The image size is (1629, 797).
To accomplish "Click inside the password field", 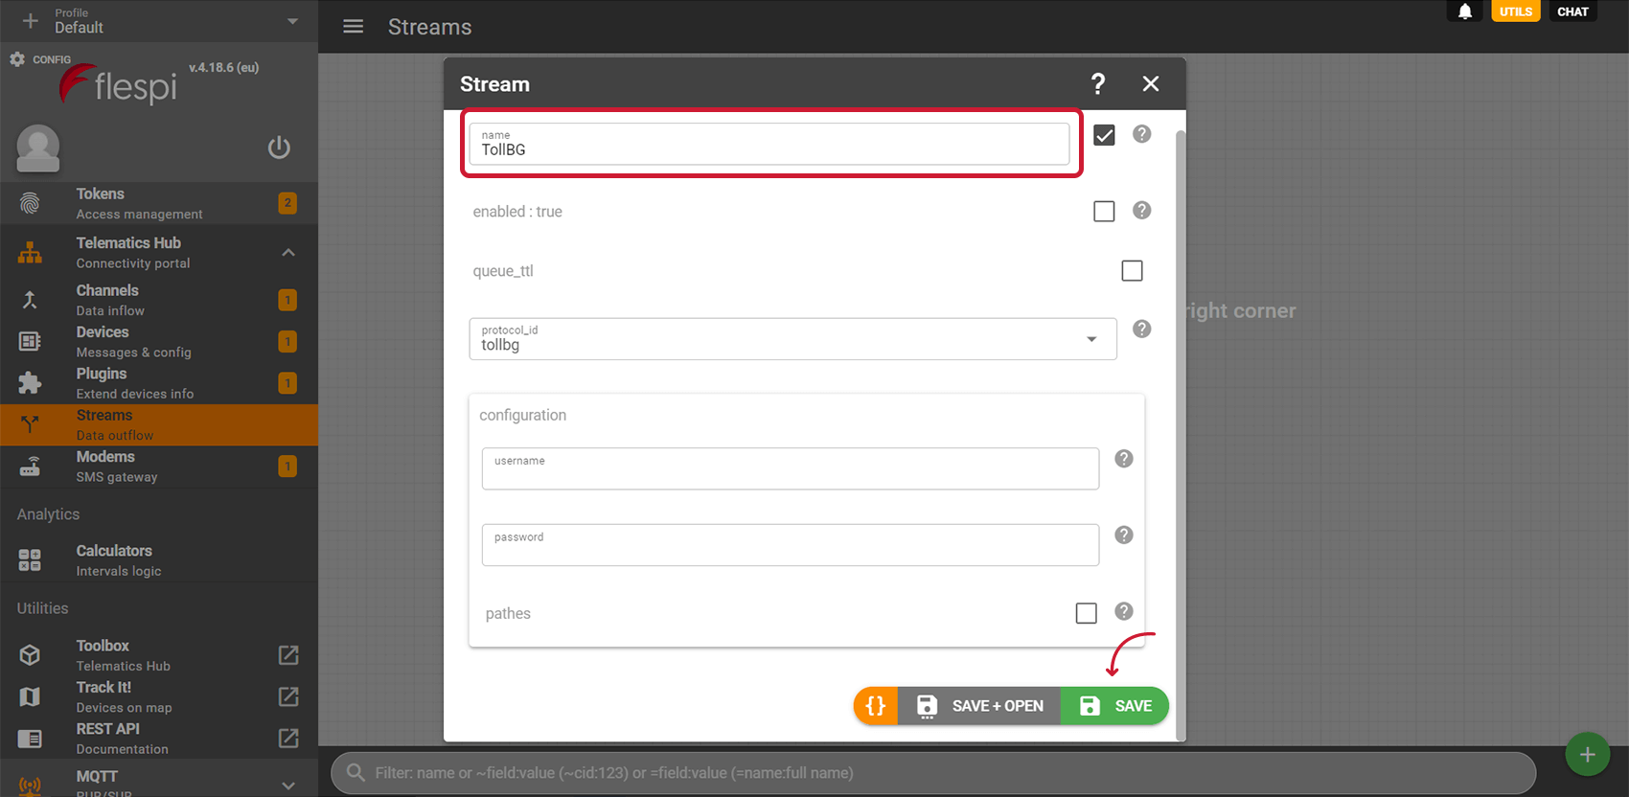I will pyautogui.click(x=790, y=546).
